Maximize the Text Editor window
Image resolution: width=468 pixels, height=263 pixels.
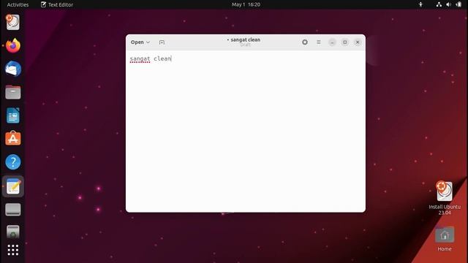345,42
